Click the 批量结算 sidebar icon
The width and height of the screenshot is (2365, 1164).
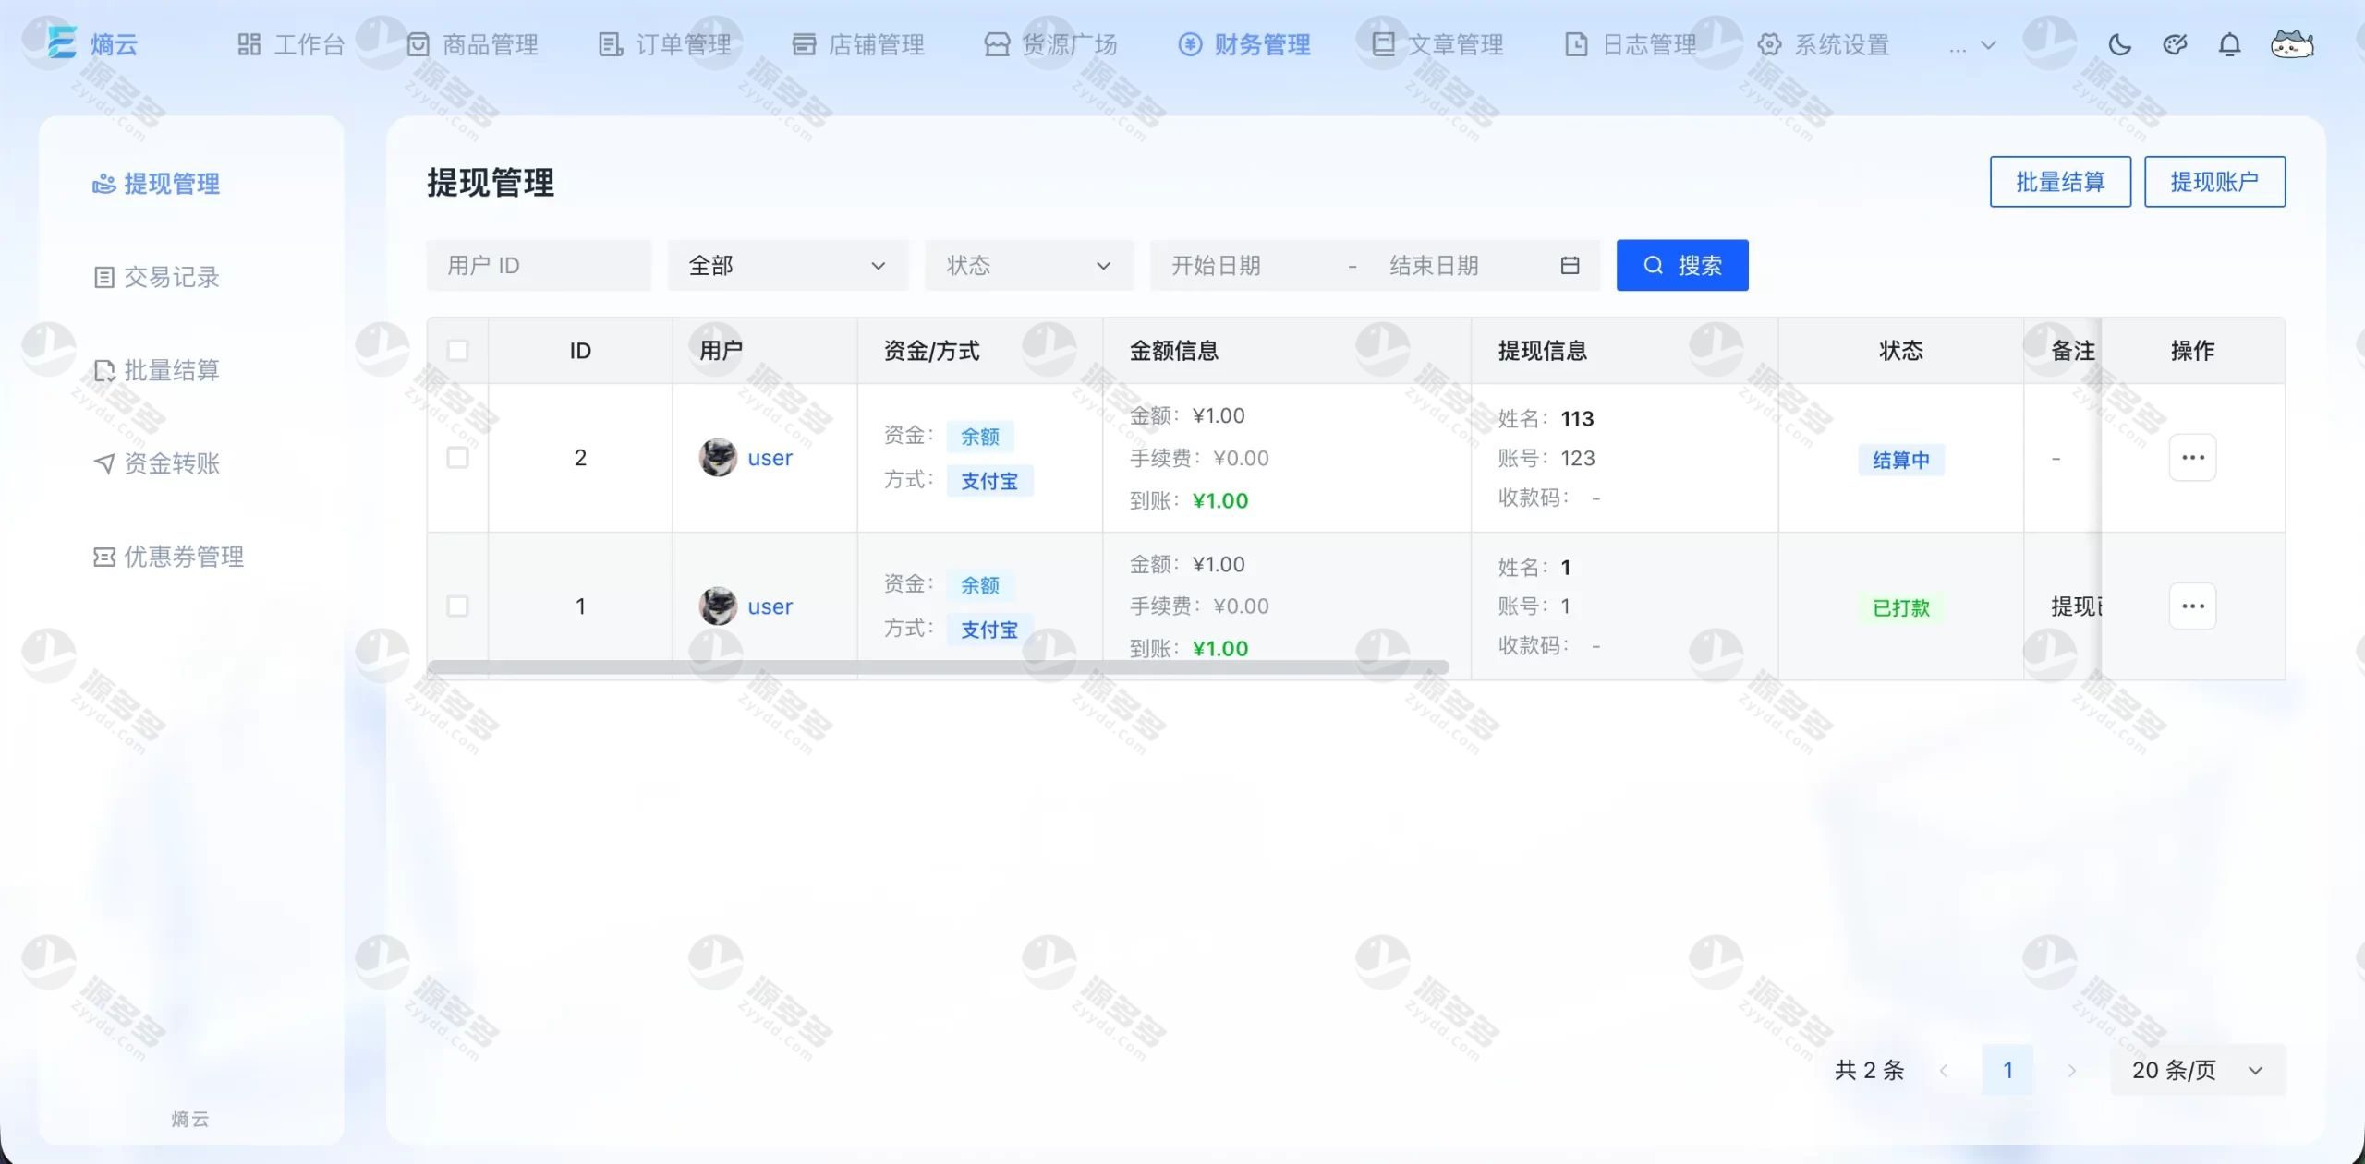point(104,370)
